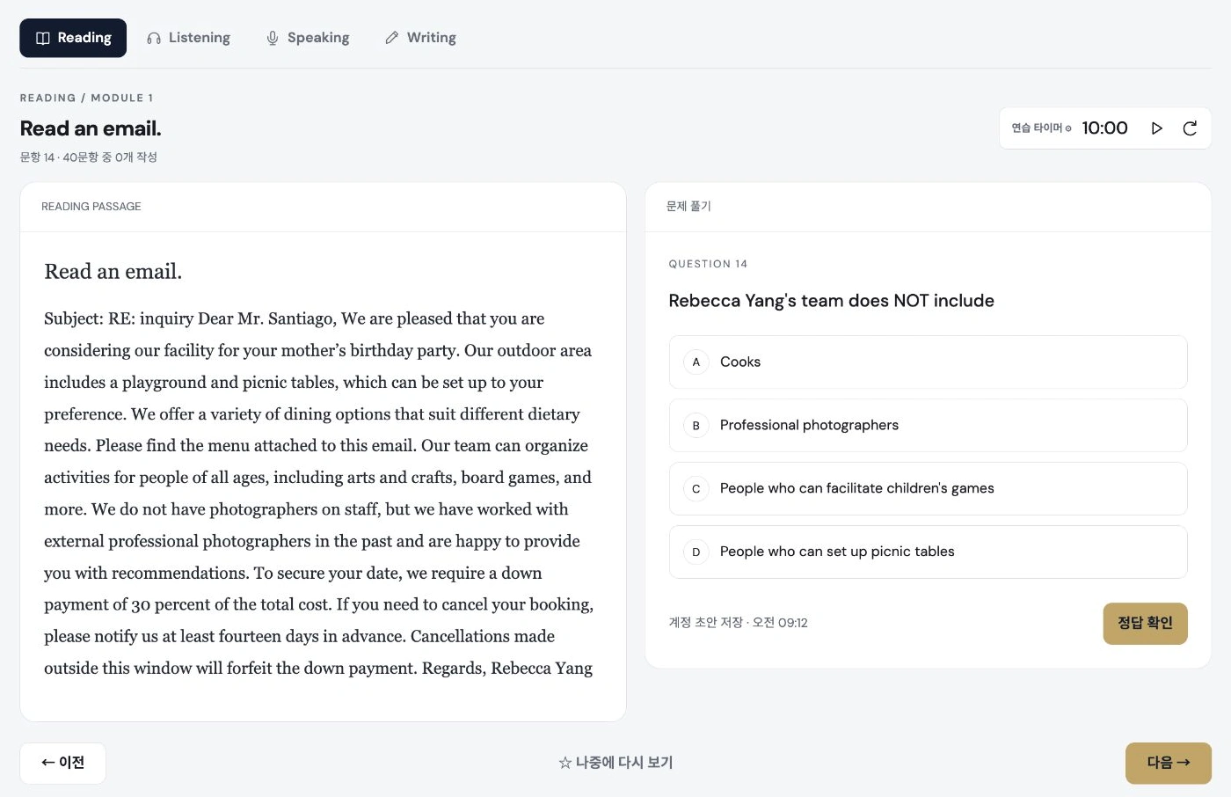Go to the Speaking tab
Viewport: 1231px width, 797px height.
(x=308, y=38)
